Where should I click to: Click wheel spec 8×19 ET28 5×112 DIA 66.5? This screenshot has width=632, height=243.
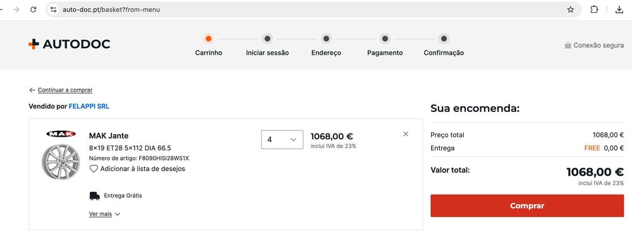[130, 148]
